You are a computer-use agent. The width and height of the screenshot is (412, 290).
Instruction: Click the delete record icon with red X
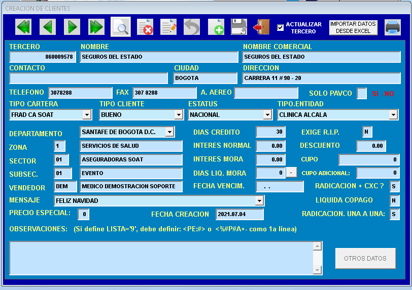pos(145,27)
